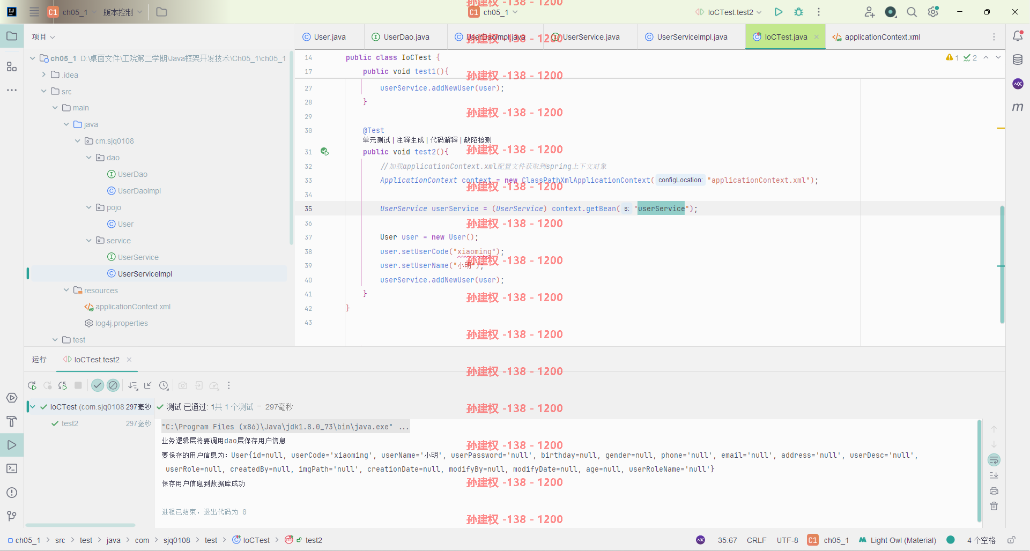Switch to the applicationContext.xml tab

coord(876,37)
